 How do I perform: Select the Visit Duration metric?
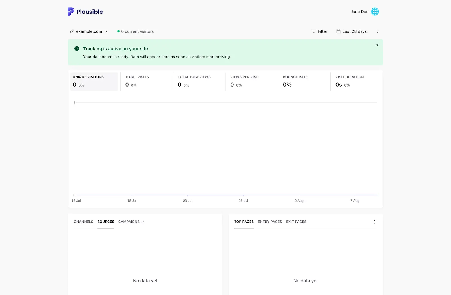pyautogui.click(x=357, y=82)
